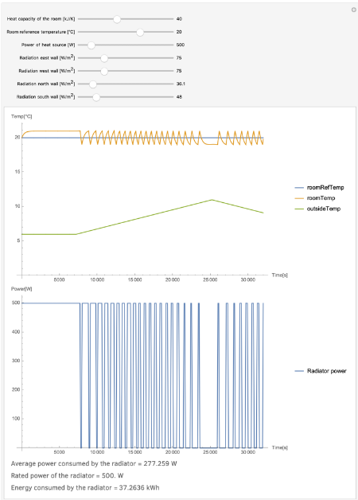Click the room reference temperature slider thumb

coord(140,32)
